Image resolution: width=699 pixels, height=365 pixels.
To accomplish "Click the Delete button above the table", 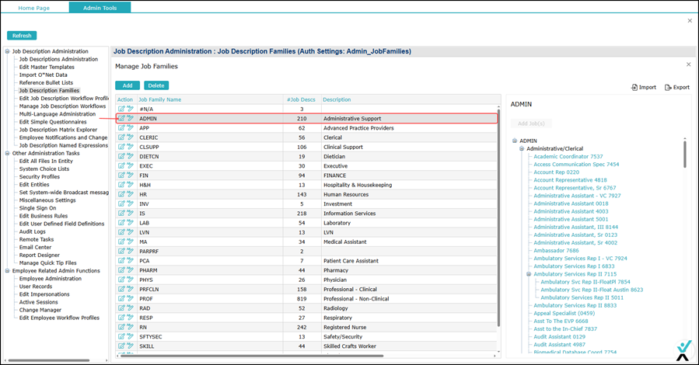I will [x=156, y=85].
